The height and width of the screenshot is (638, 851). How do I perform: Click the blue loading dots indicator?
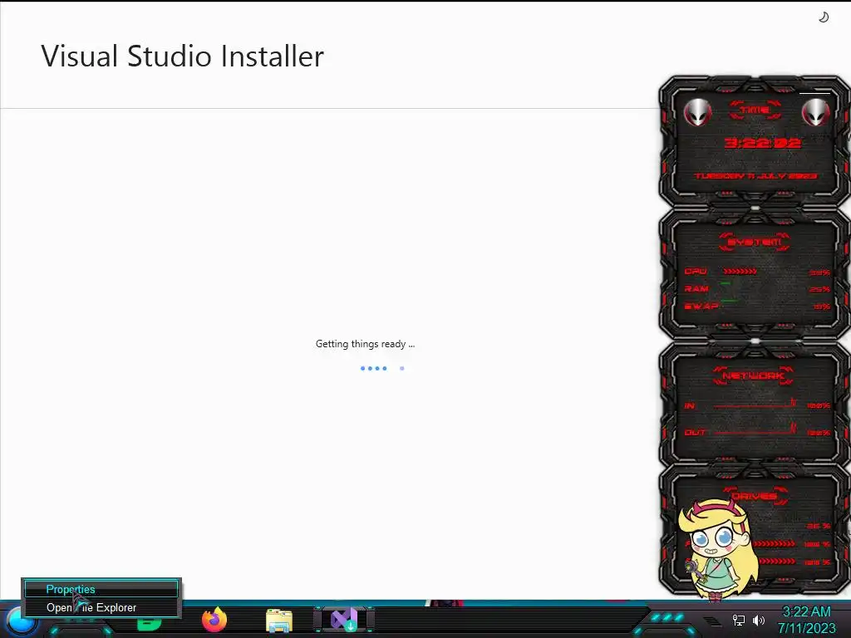(382, 368)
